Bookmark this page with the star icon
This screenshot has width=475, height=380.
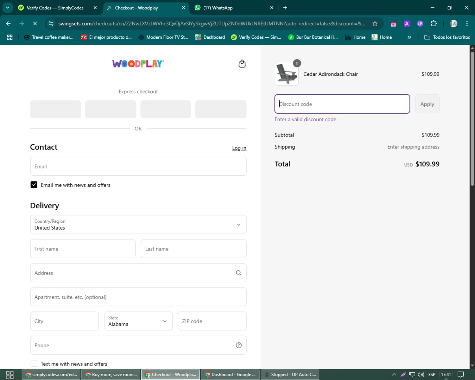[375, 23]
